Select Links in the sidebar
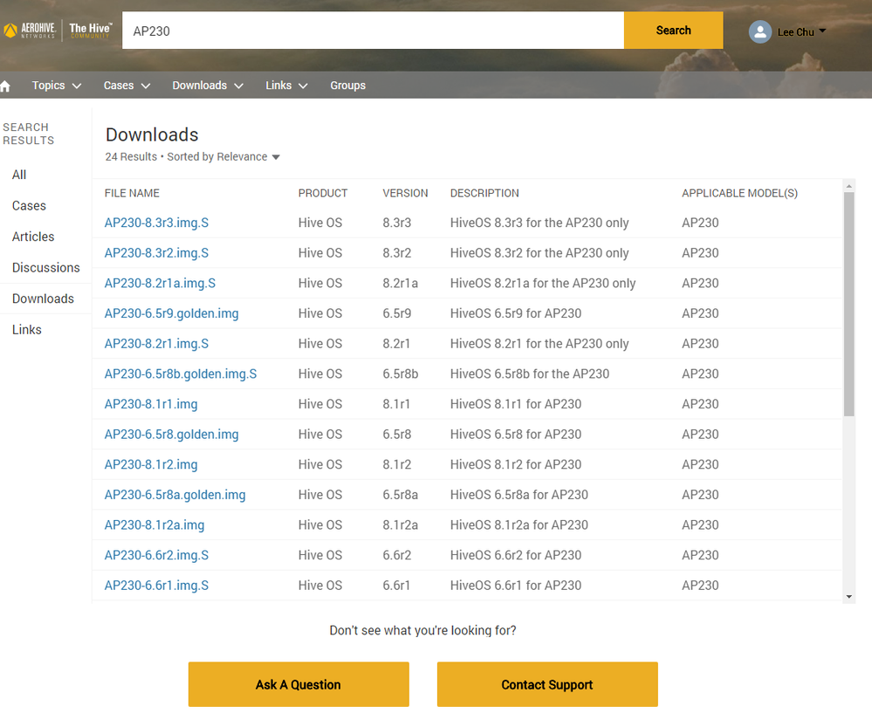This screenshot has height=727, width=872. 27,330
